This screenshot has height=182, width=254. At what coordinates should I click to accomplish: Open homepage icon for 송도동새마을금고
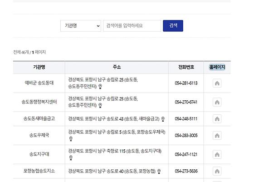[217, 119]
